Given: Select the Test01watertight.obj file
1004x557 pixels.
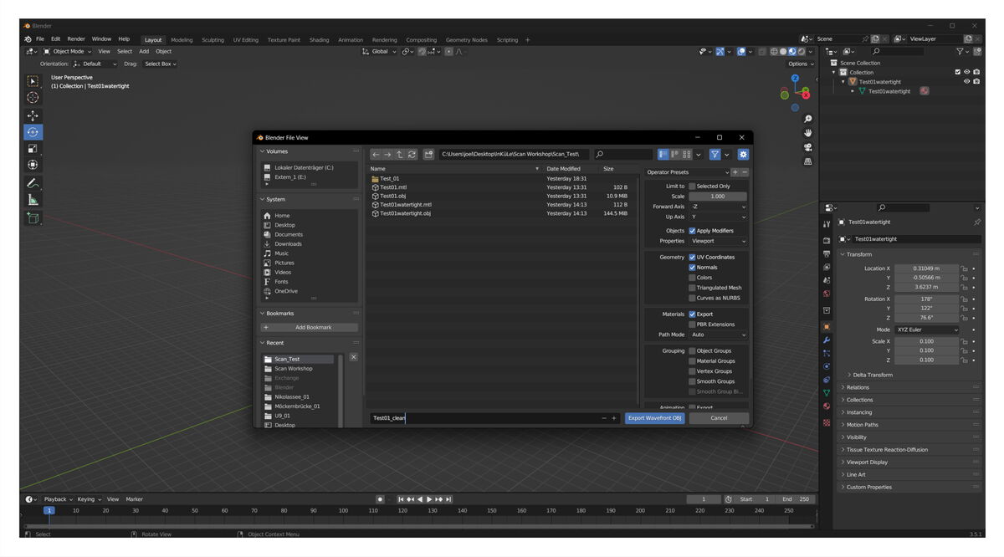Looking at the screenshot, I should (405, 213).
